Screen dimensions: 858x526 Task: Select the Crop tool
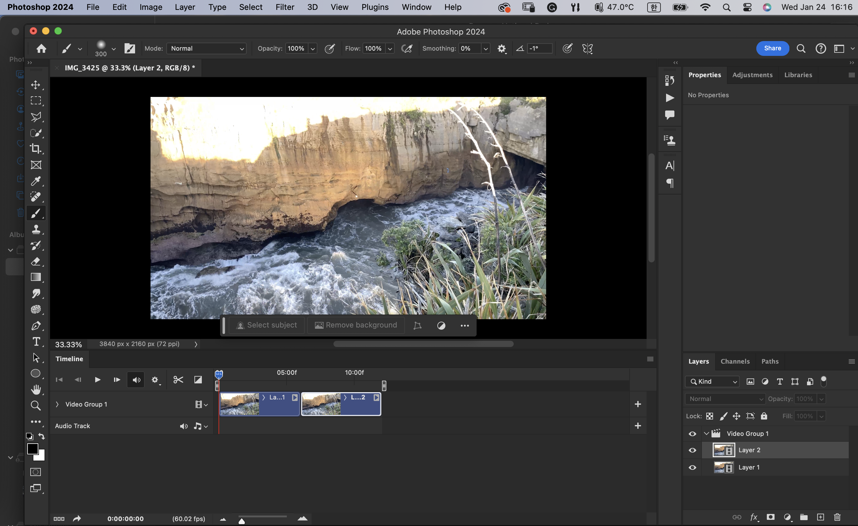click(36, 148)
